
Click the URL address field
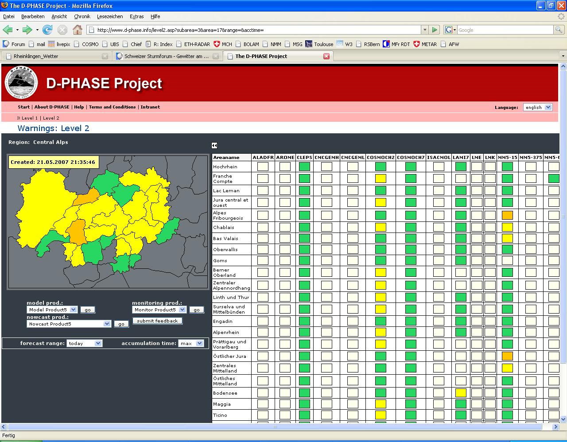coord(257,30)
